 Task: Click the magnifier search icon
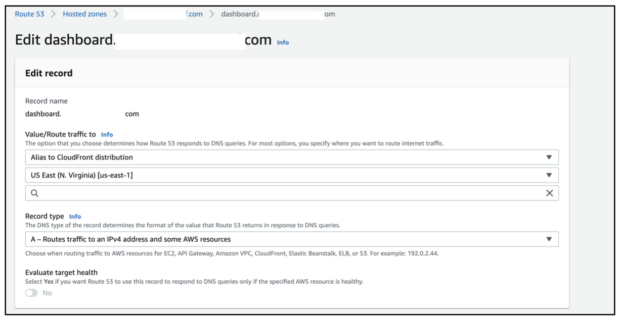pos(34,193)
